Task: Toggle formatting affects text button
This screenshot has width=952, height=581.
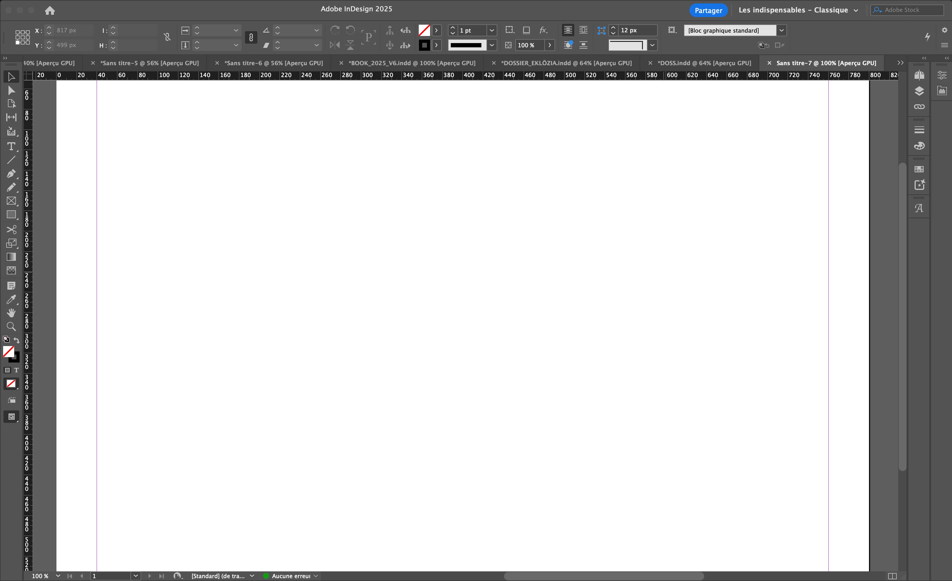Action: (16, 370)
